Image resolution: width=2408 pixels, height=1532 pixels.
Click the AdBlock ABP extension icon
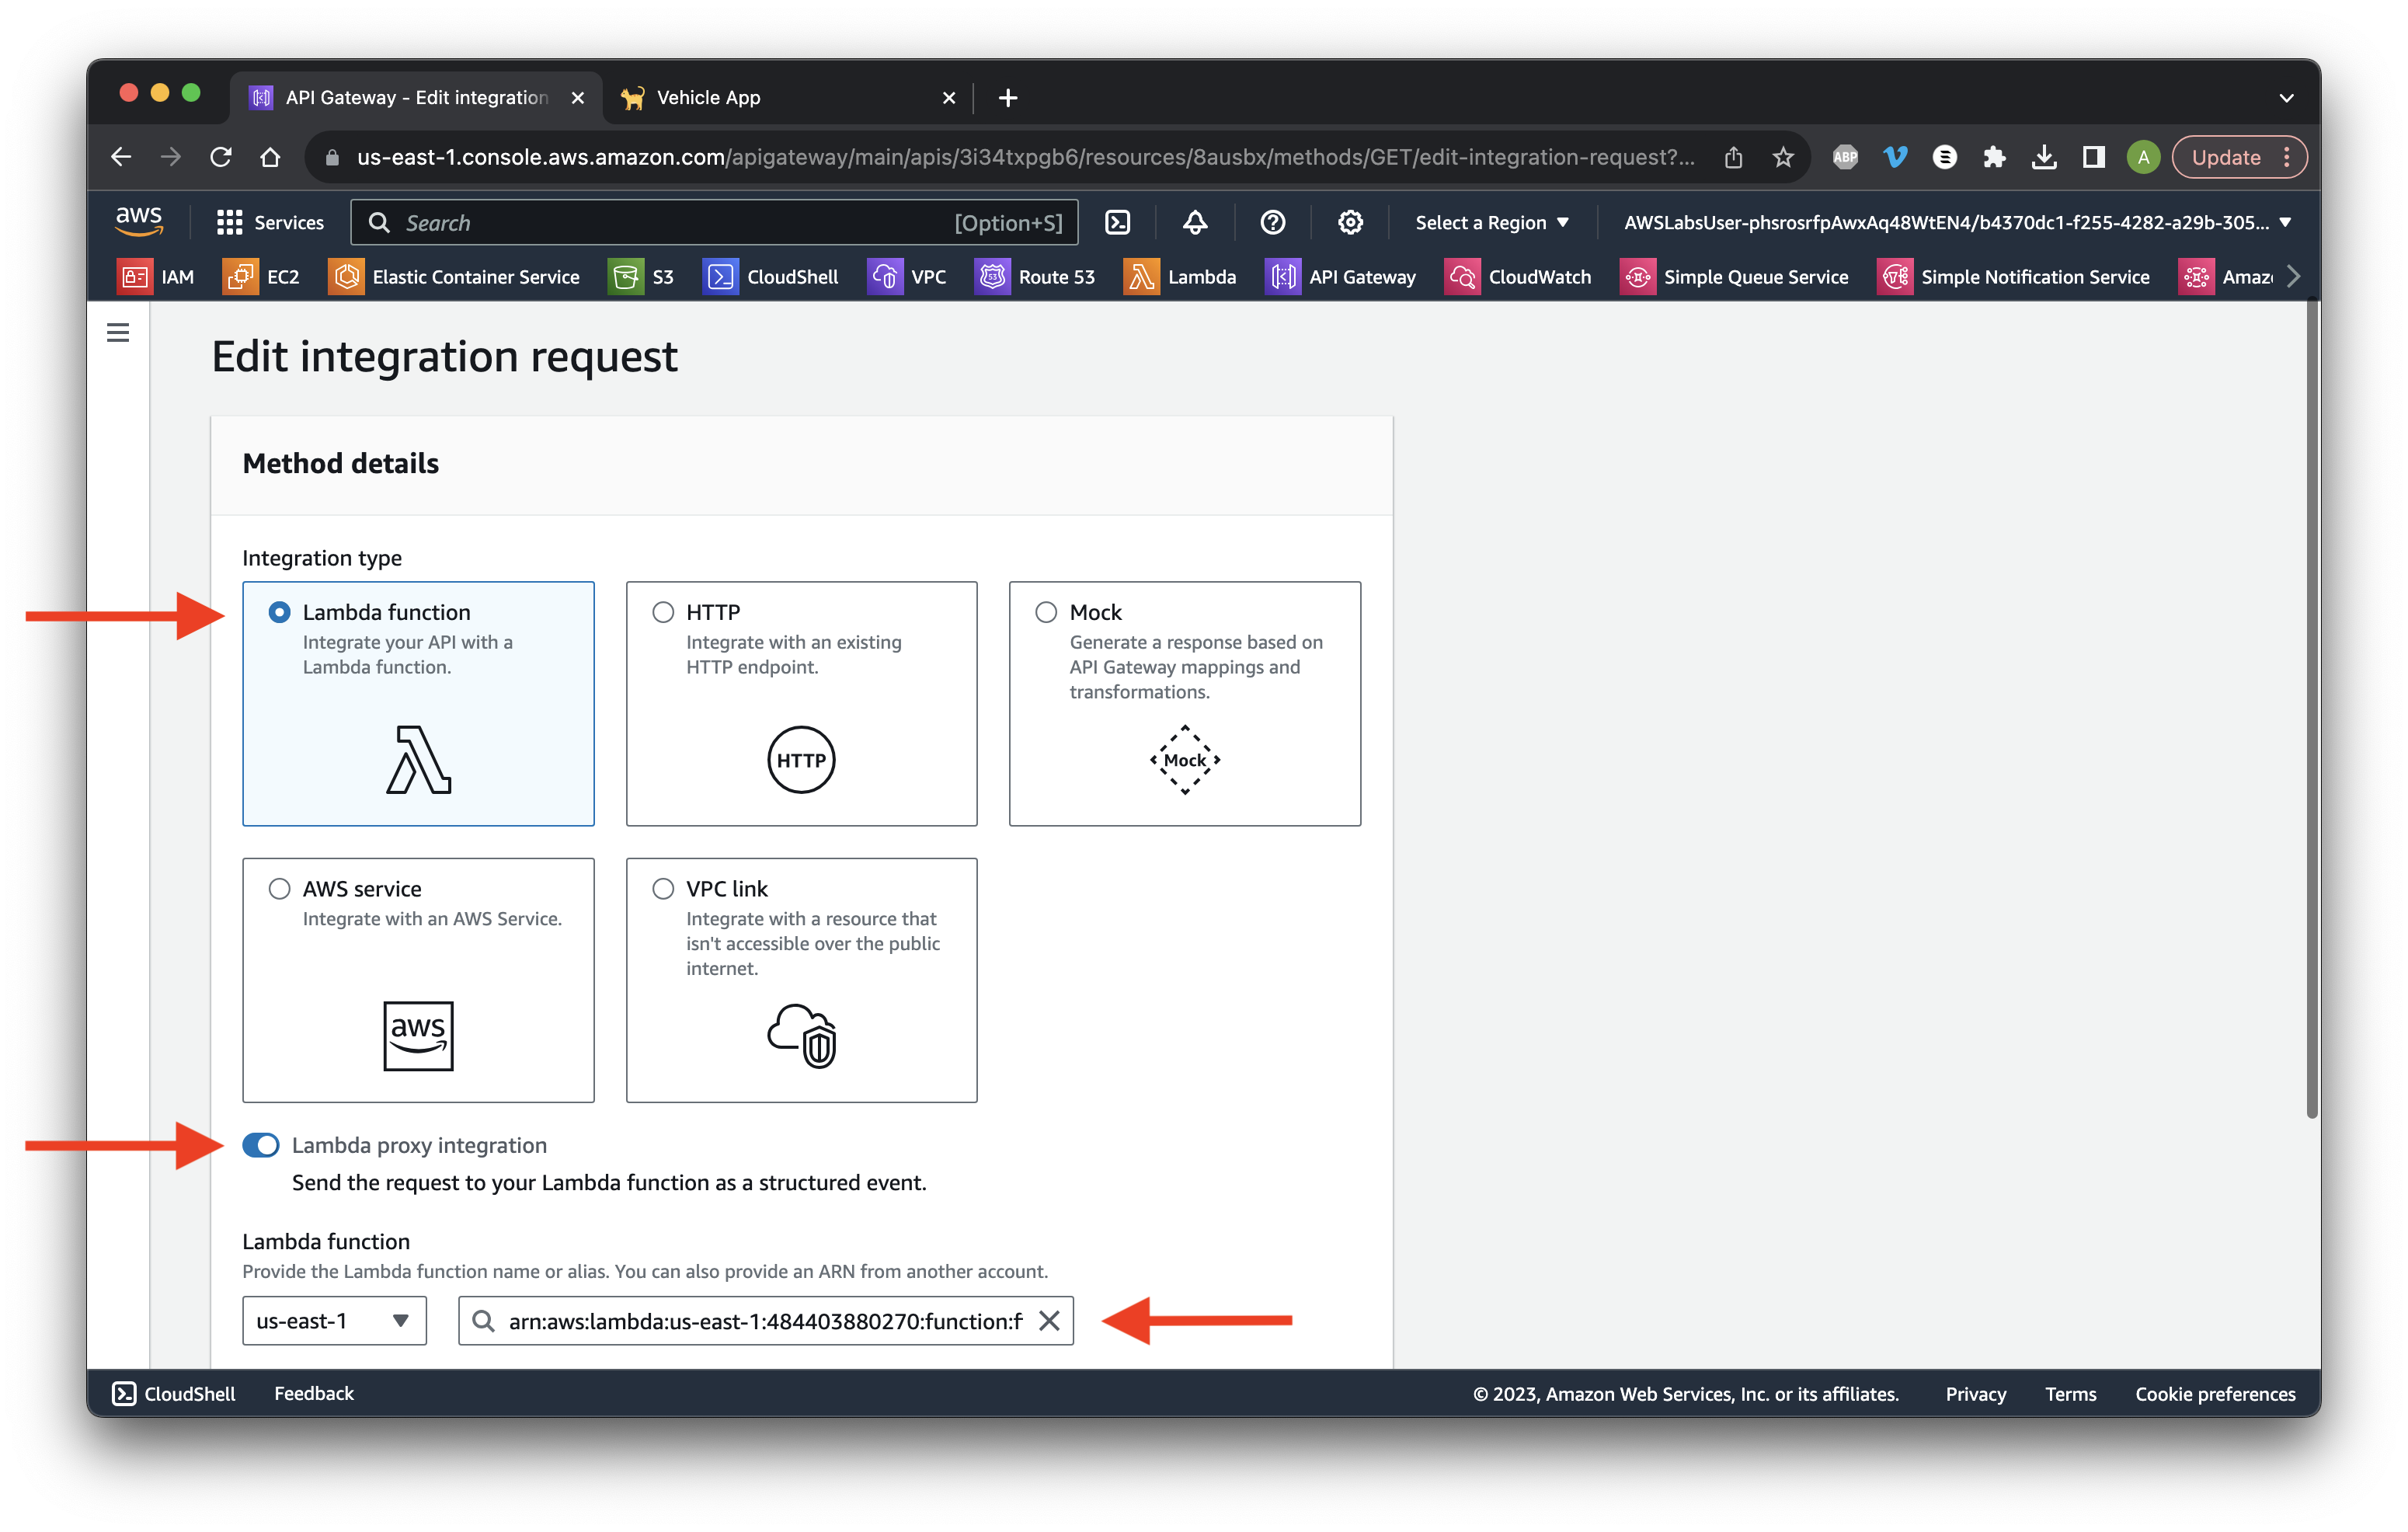pos(1845,157)
